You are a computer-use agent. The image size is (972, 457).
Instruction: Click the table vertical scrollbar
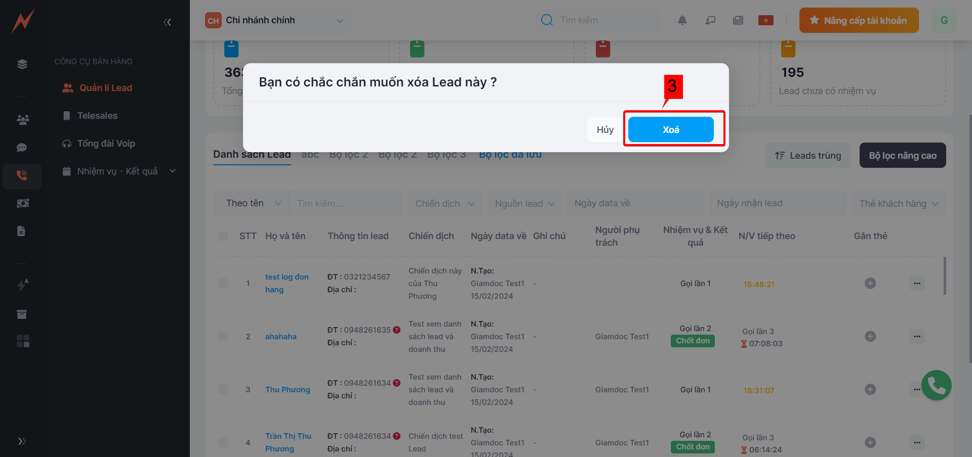945,276
